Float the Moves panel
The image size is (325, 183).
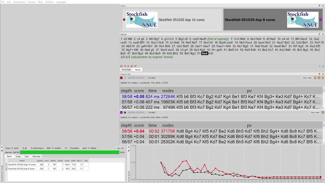[x=319, y=34]
